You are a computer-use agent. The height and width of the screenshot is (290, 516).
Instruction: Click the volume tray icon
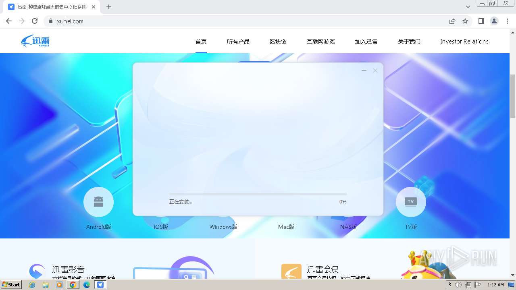(458, 285)
